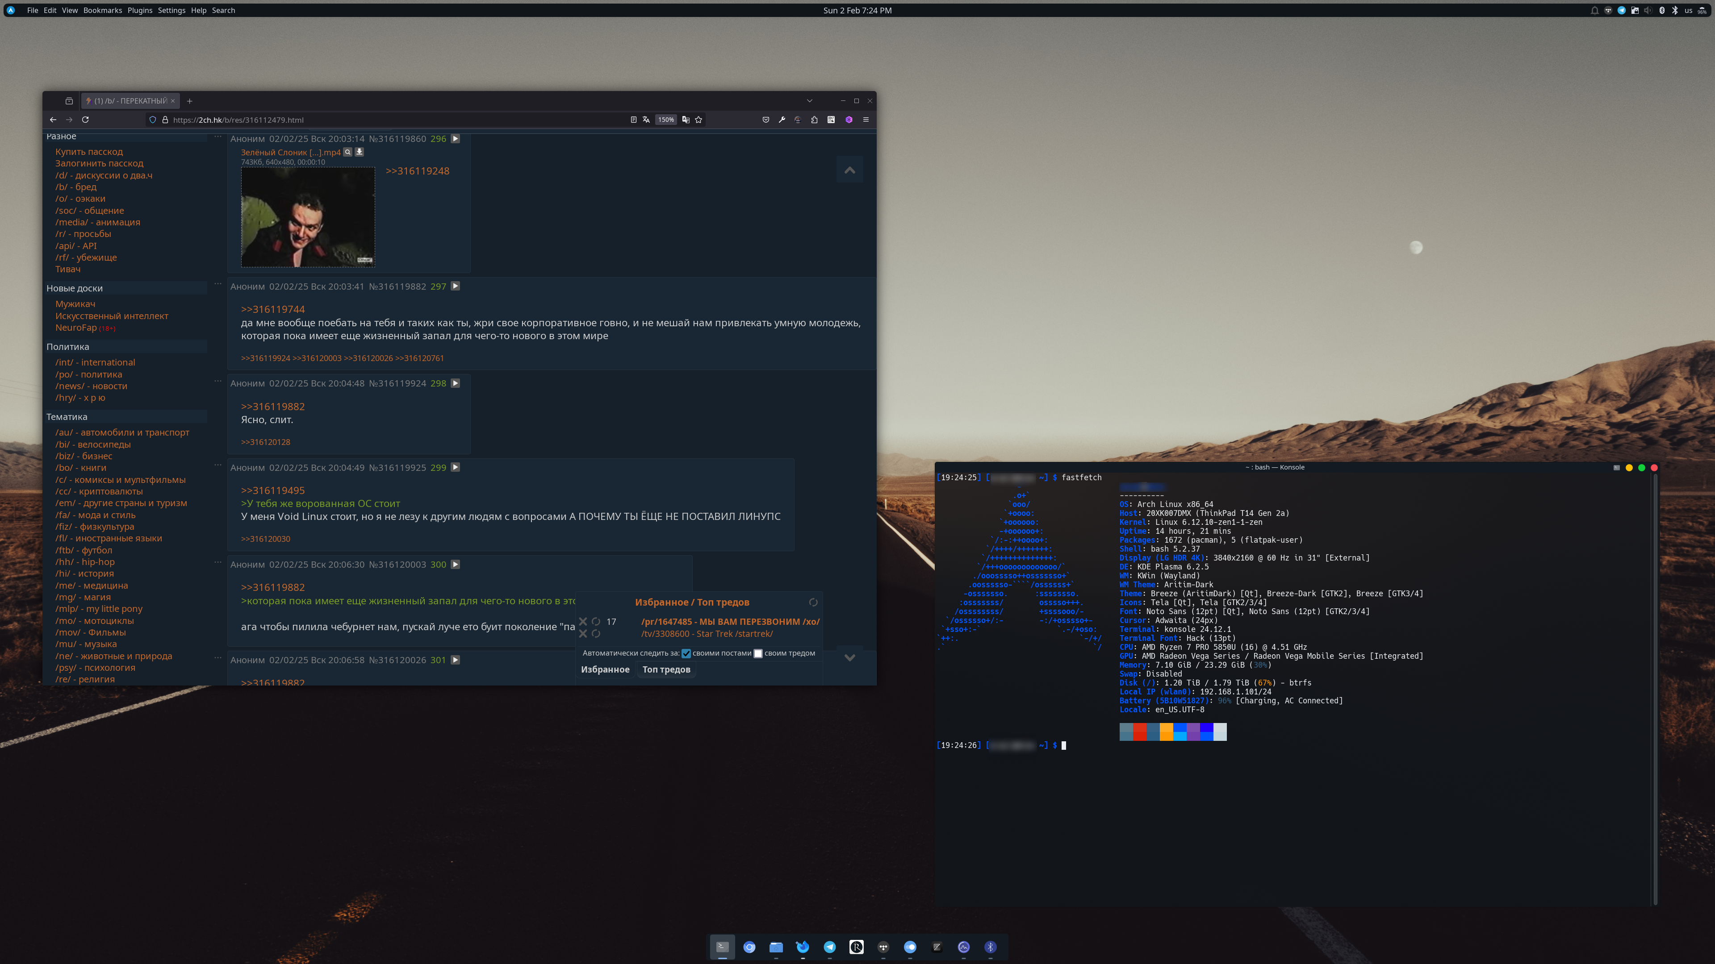Screen dimensions: 1715x964
Task: Open the Tidal app in the dock
Action: [883, 947]
